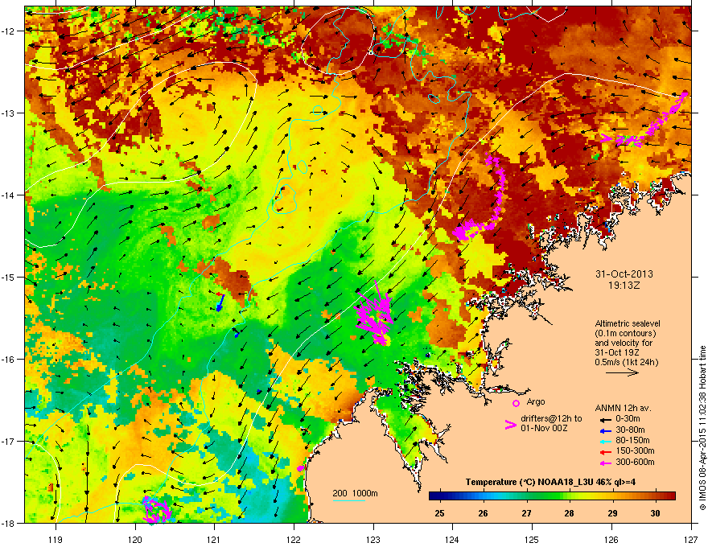
Task: Click the time stamp 19:13Z
Action: pos(624,286)
